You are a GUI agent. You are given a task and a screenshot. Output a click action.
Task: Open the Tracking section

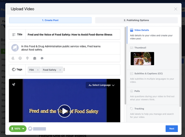click(153, 114)
